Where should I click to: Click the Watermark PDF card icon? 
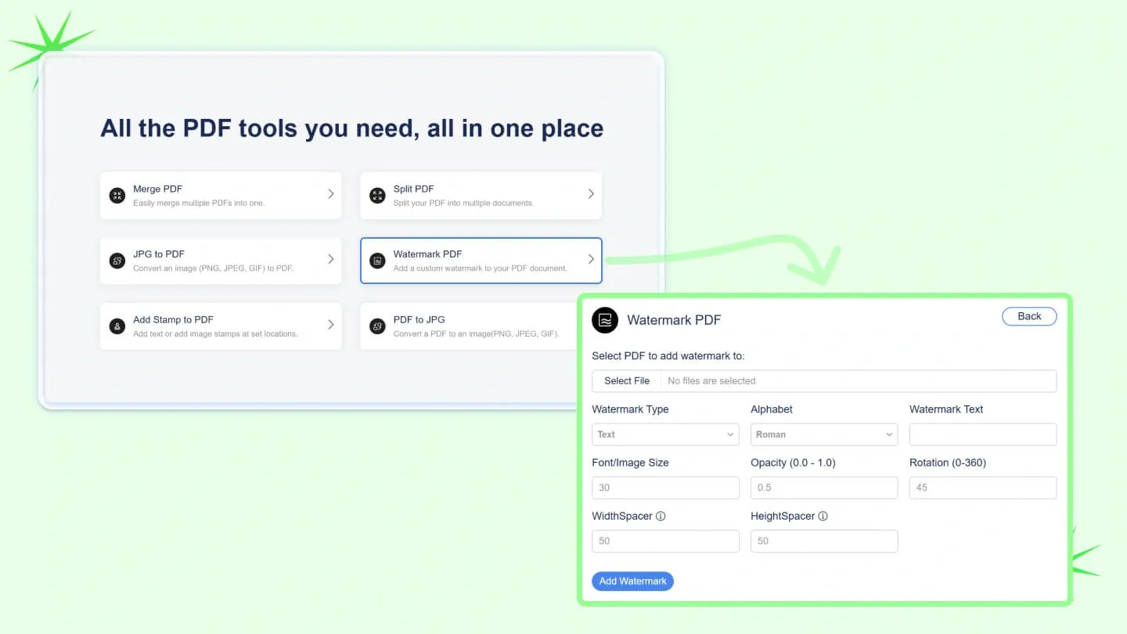[377, 261]
